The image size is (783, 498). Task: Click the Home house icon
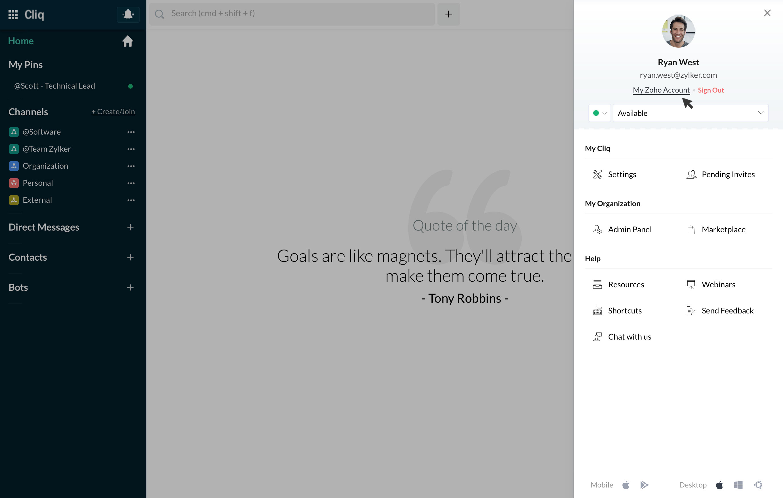[x=127, y=41]
